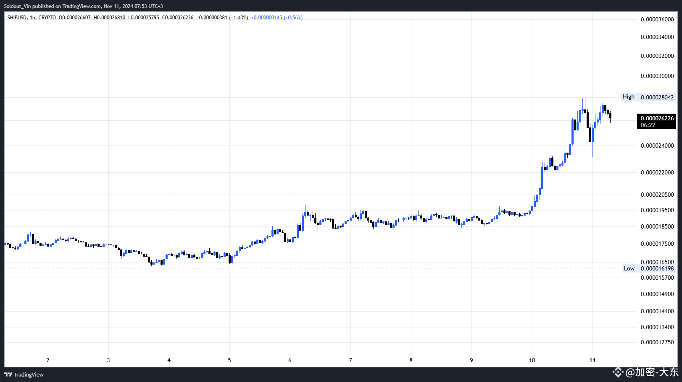Click the TradingView logo at the chart footer
Viewport: 682px width, 382px height.
(24, 374)
